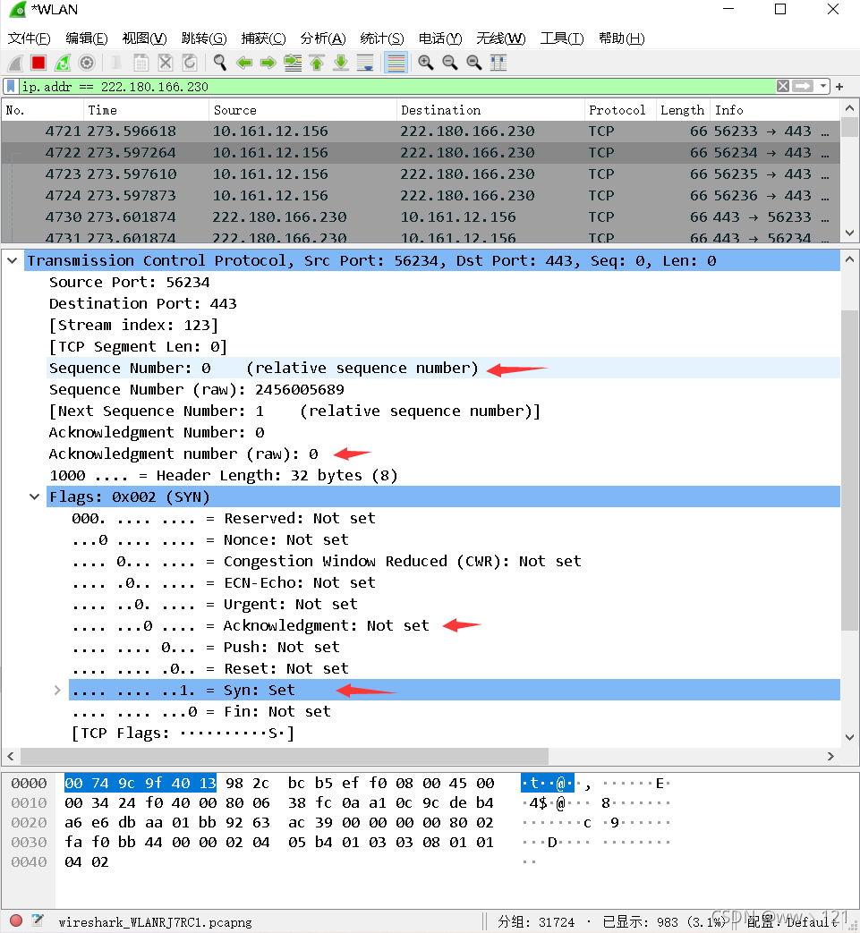Click the filter bookmark icon

(11, 87)
